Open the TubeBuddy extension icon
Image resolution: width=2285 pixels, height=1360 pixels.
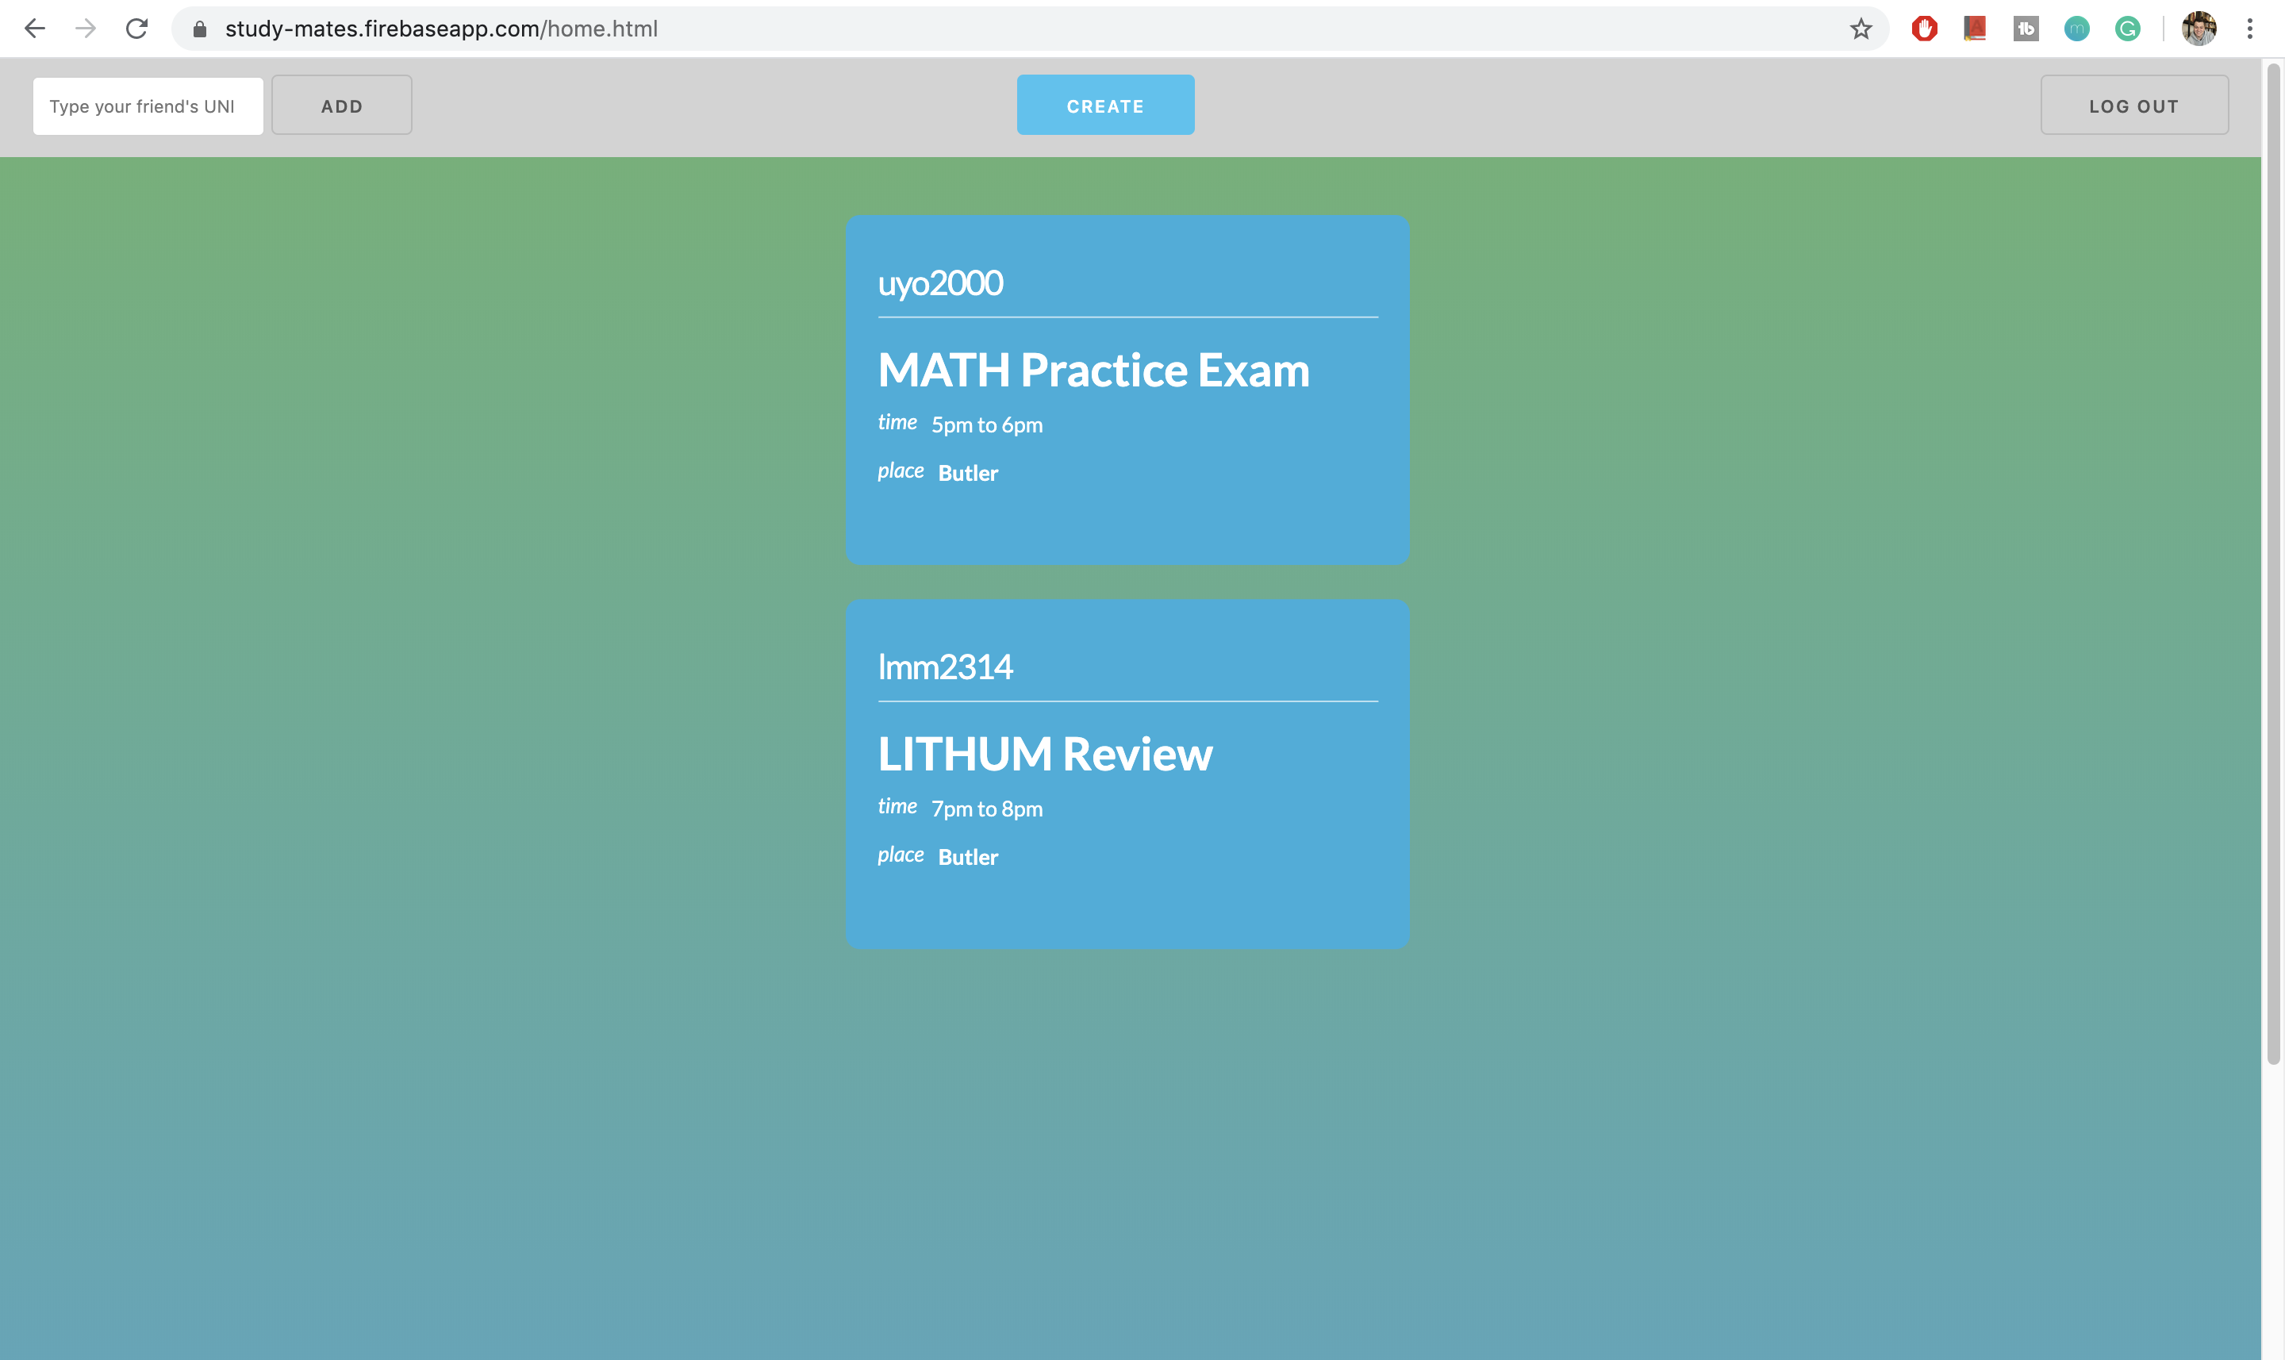point(2026,29)
